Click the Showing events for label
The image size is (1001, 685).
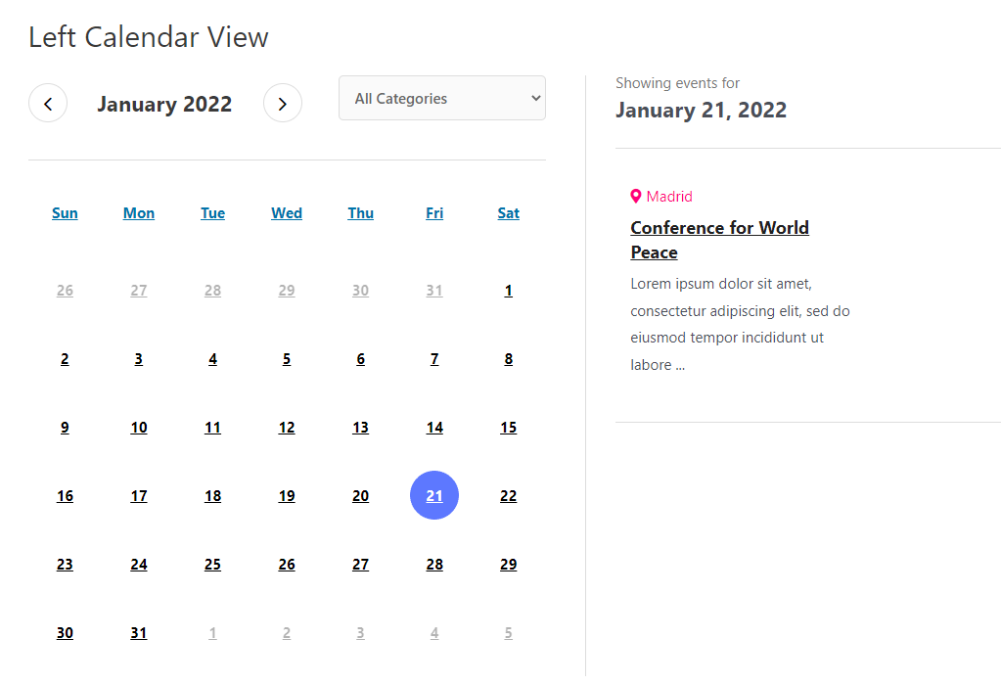coord(677,83)
